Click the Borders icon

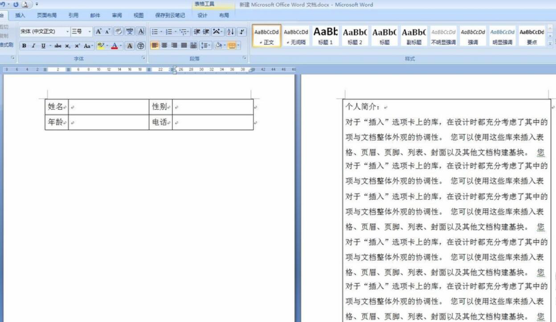(x=231, y=46)
